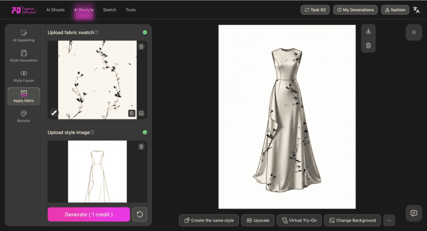The width and height of the screenshot is (427, 231).
Task: Select the AI Inpainting tool
Action: click(23, 36)
